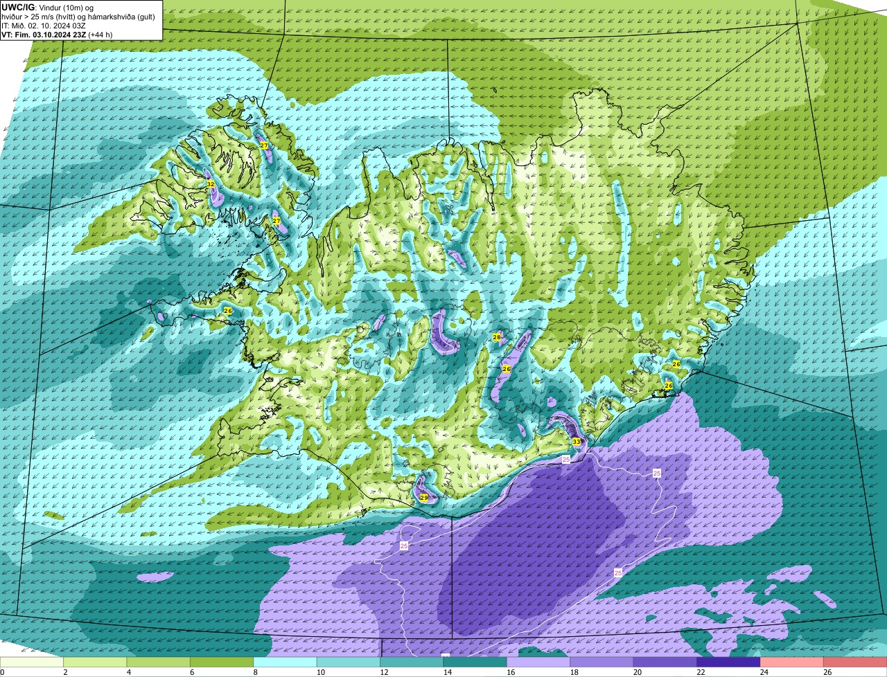Click the text 'hviður > 25 m/s (hvítt) og hámarkshviða (gult)'
The width and height of the screenshot is (887, 677).
tap(78, 17)
